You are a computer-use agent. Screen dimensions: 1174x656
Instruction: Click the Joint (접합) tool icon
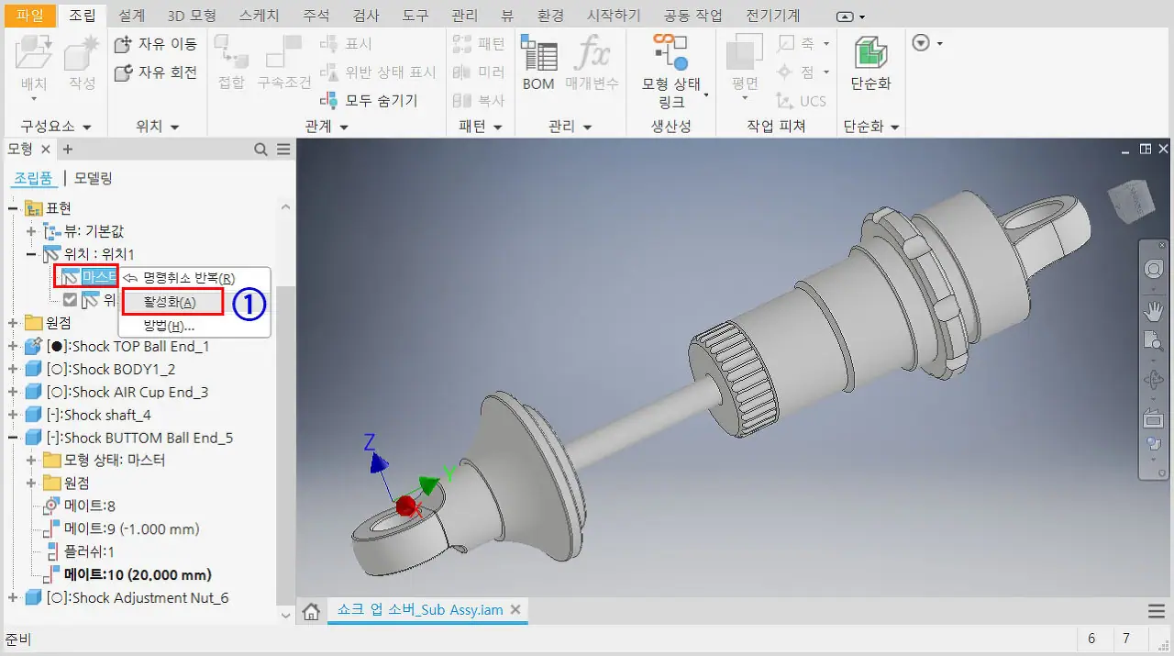[231, 53]
